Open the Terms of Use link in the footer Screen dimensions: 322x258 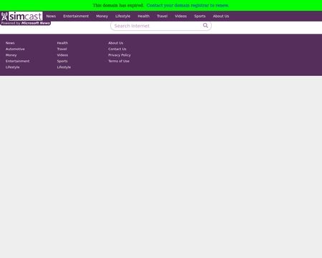[x=119, y=61]
